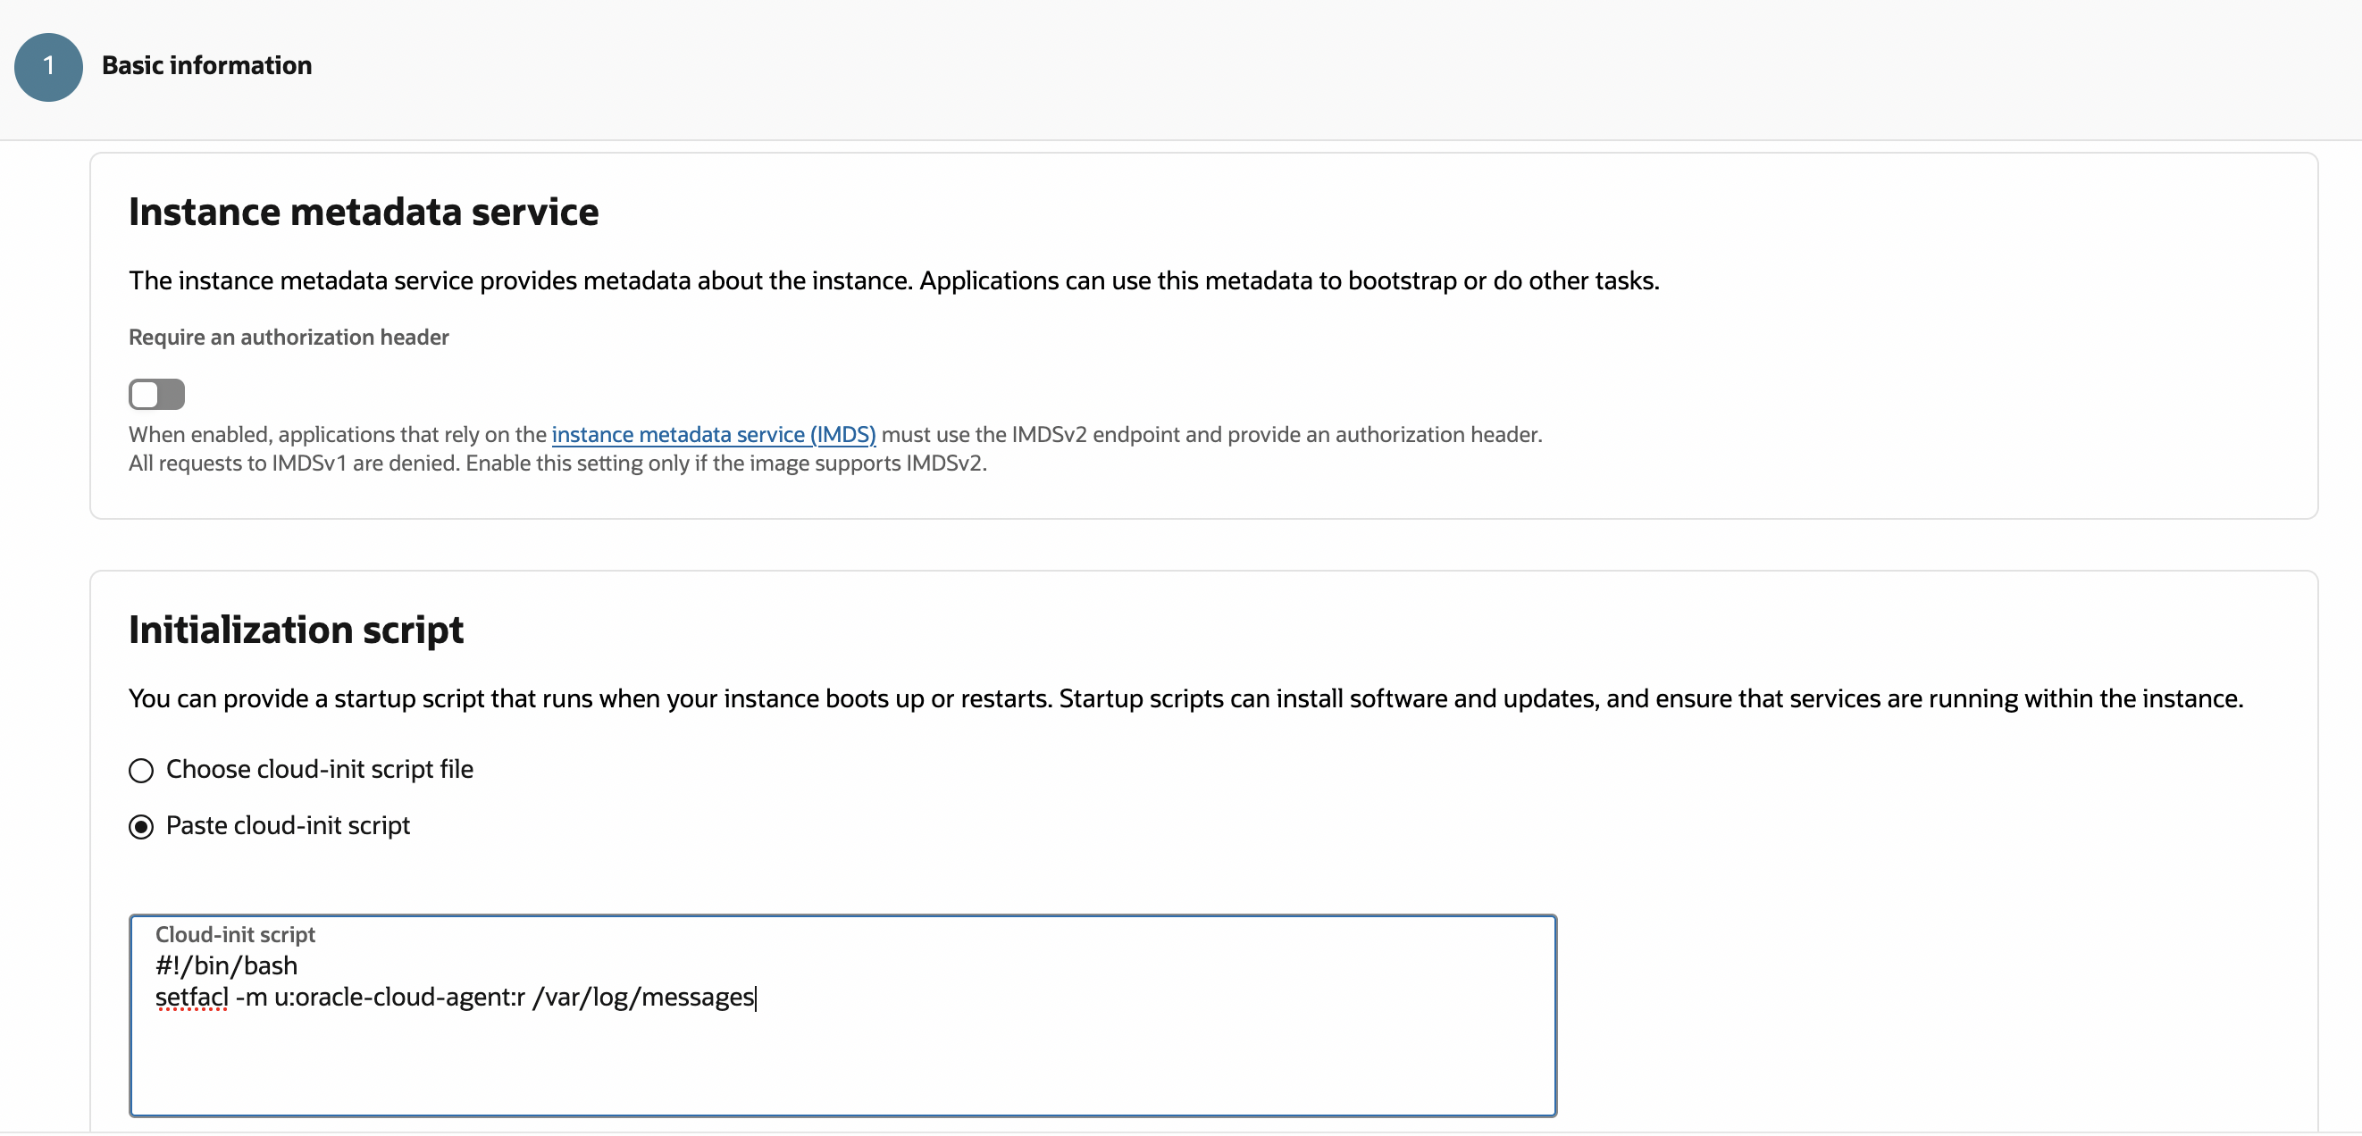Viewport: 2362px width, 1136px height.
Task: Click the instance metadata description paragraph
Action: [893, 280]
